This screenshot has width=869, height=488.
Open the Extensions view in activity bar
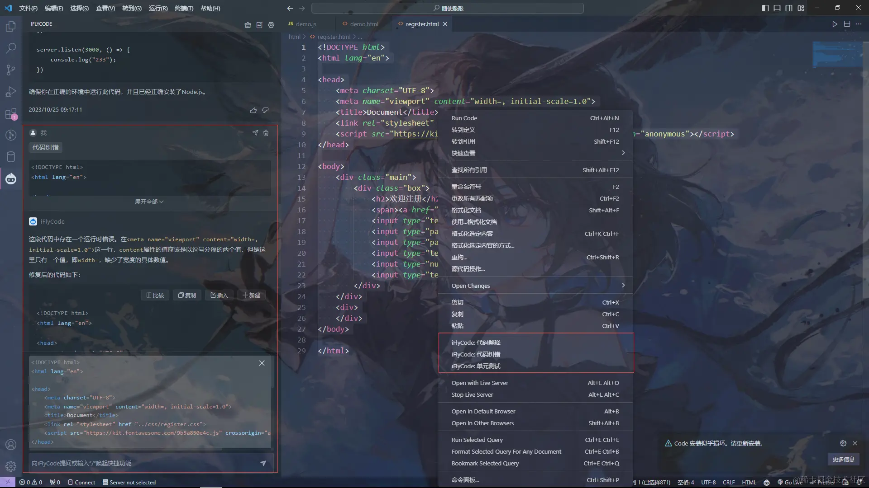pyautogui.click(x=11, y=113)
